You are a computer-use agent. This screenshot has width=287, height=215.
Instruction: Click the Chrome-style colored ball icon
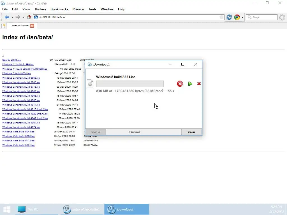pos(237,17)
